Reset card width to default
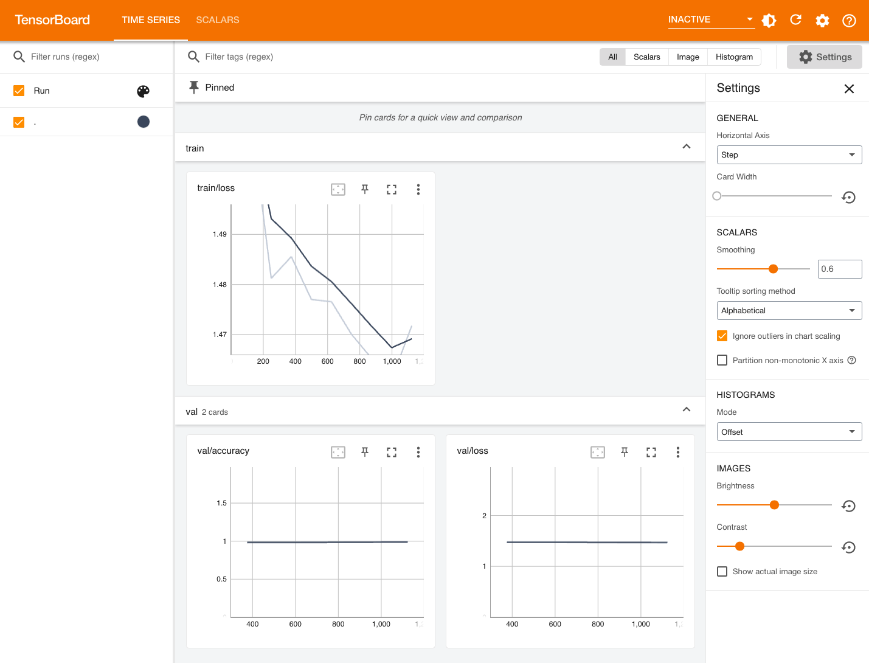Image resolution: width=869 pixels, height=663 pixels. click(x=849, y=197)
